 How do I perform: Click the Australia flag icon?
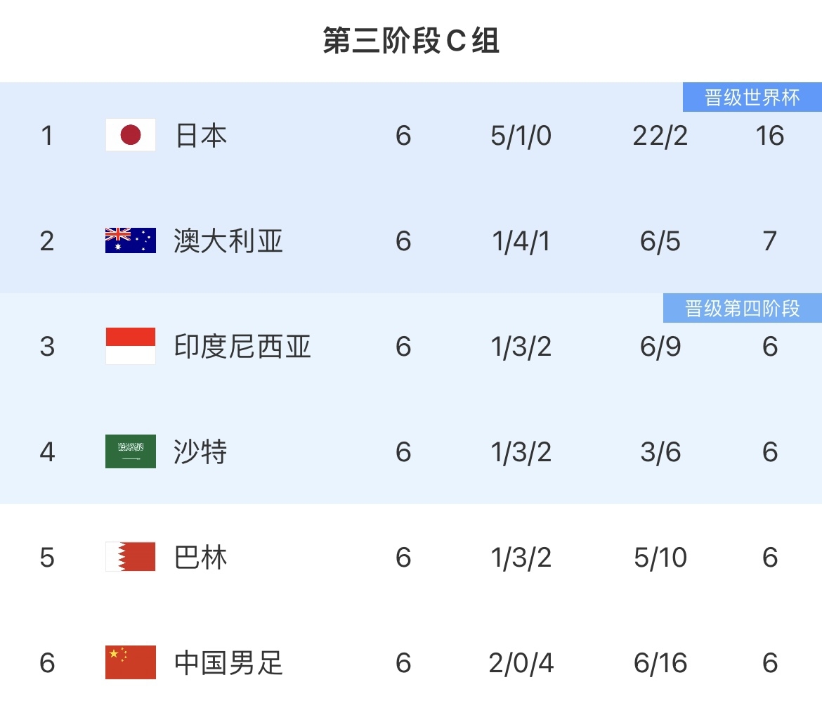click(131, 240)
